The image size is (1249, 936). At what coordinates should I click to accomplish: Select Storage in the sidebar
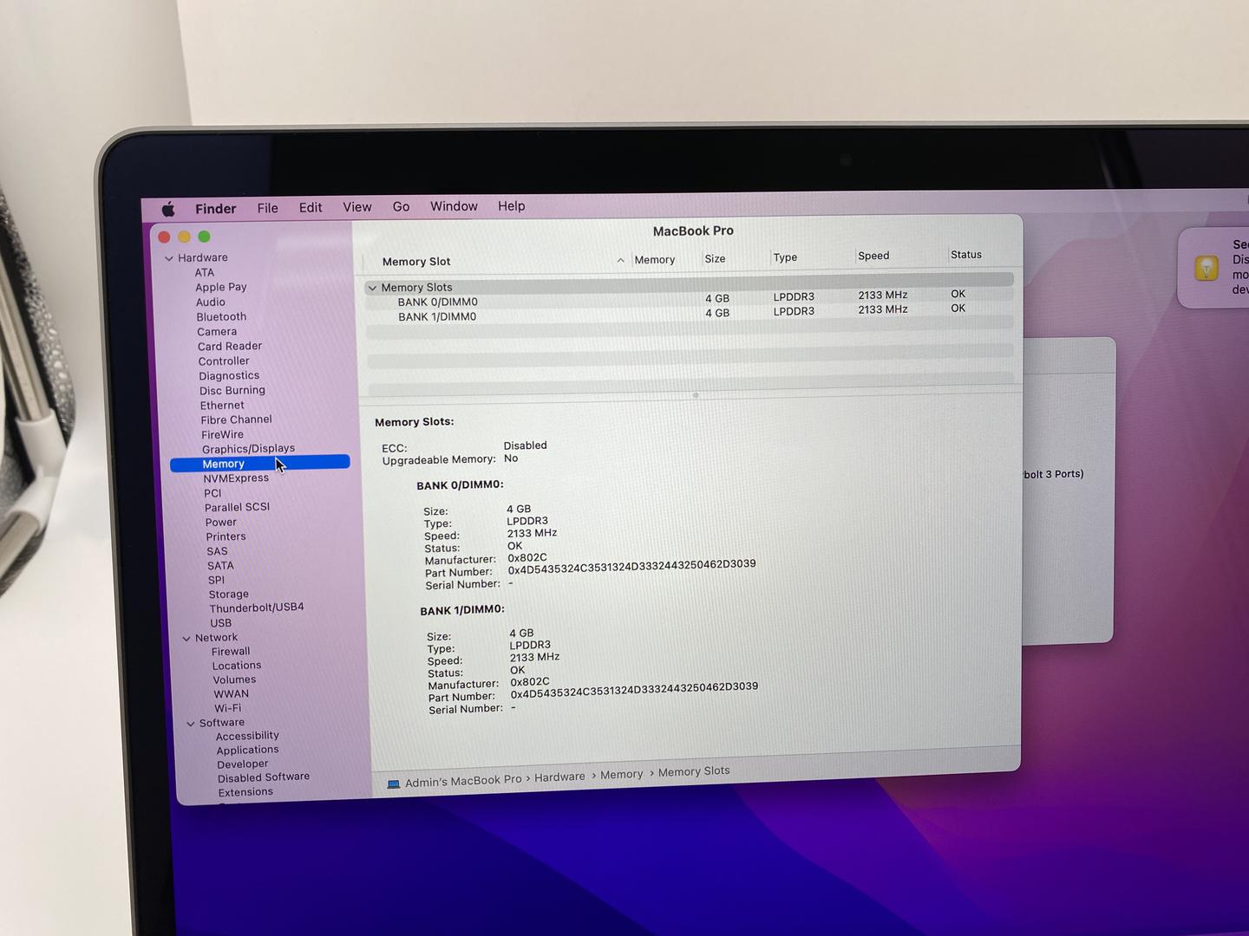pos(228,594)
